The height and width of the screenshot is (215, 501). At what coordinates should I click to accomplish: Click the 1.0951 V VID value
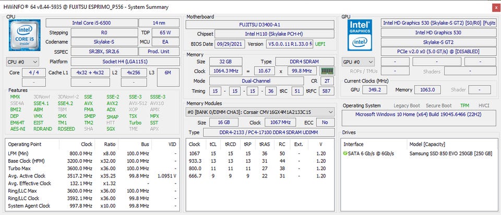tap(167, 176)
